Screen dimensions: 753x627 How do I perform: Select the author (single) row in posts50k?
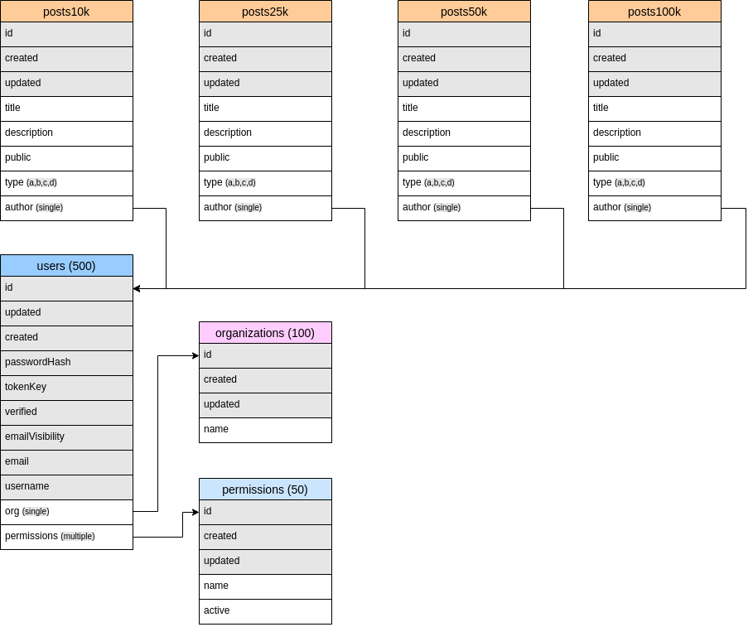pyautogui.click(x=465, y=208)
